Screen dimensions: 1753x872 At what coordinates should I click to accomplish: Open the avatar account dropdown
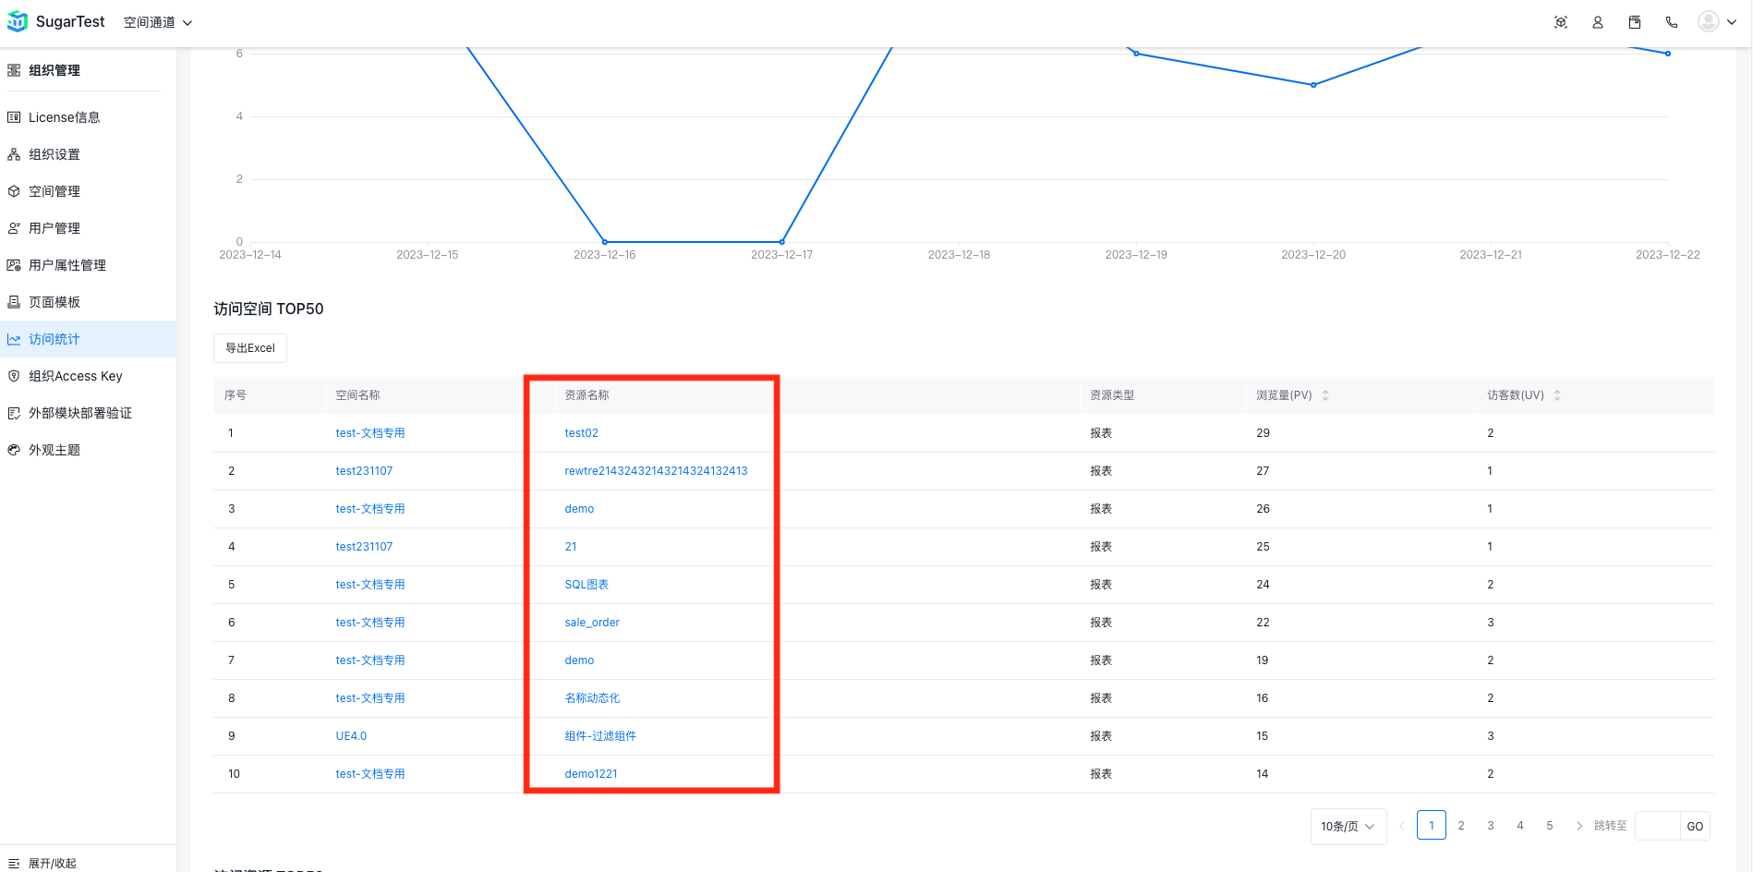pos(1717,21)
